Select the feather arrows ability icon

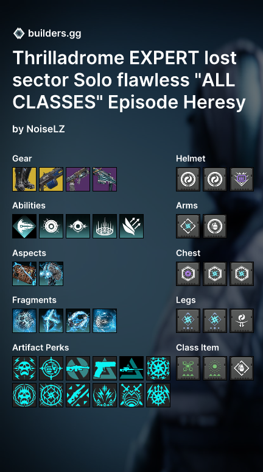point(131,226)
